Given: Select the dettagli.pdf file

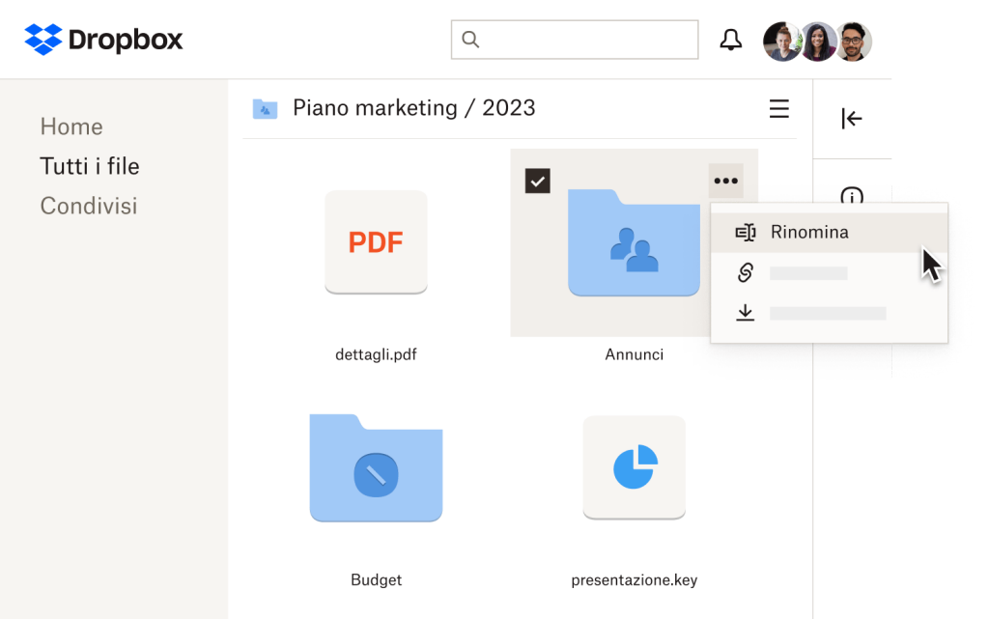Looking at the screenshot, I should coord(376,242).
